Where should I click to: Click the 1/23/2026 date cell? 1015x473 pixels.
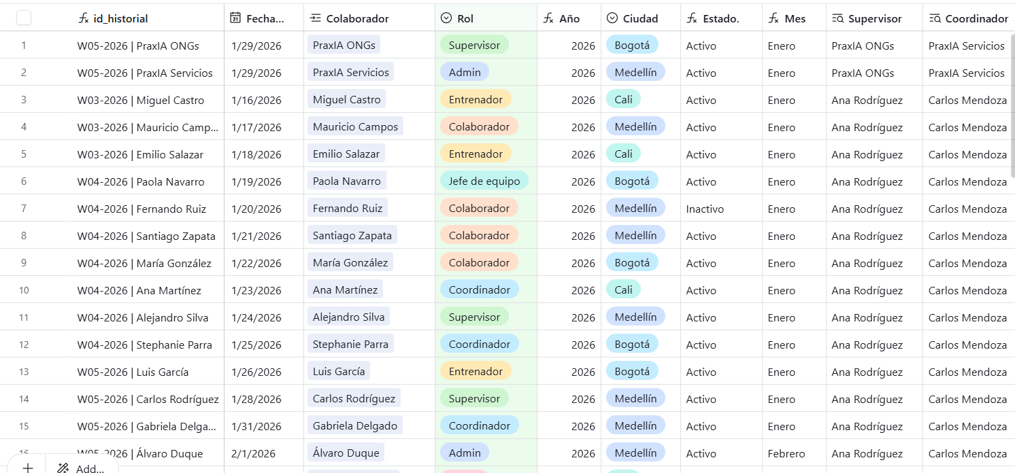click(256, 290)
